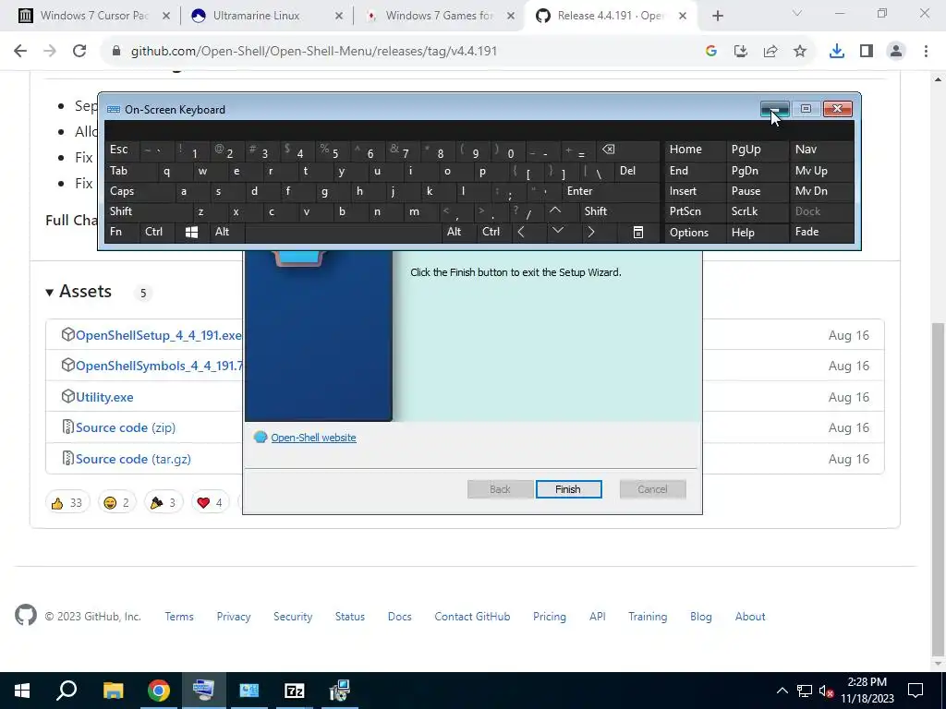
Task: Open the Open-Shell website link
Action: 313,438
